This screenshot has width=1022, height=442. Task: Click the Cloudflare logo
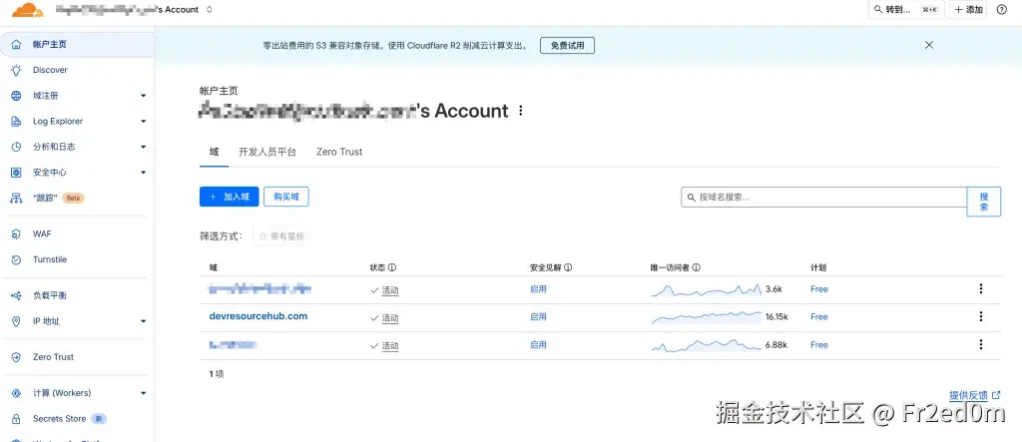(x=27, y=9)
